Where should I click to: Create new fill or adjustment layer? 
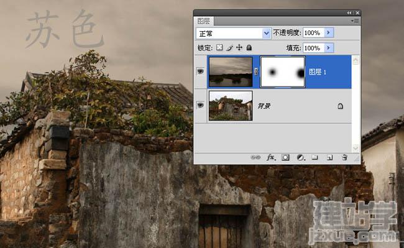click(x=300, y=157)
